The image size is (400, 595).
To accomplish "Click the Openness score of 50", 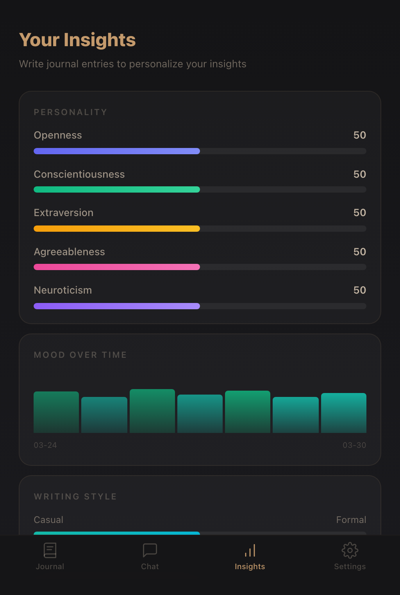I will pos(360,135).
